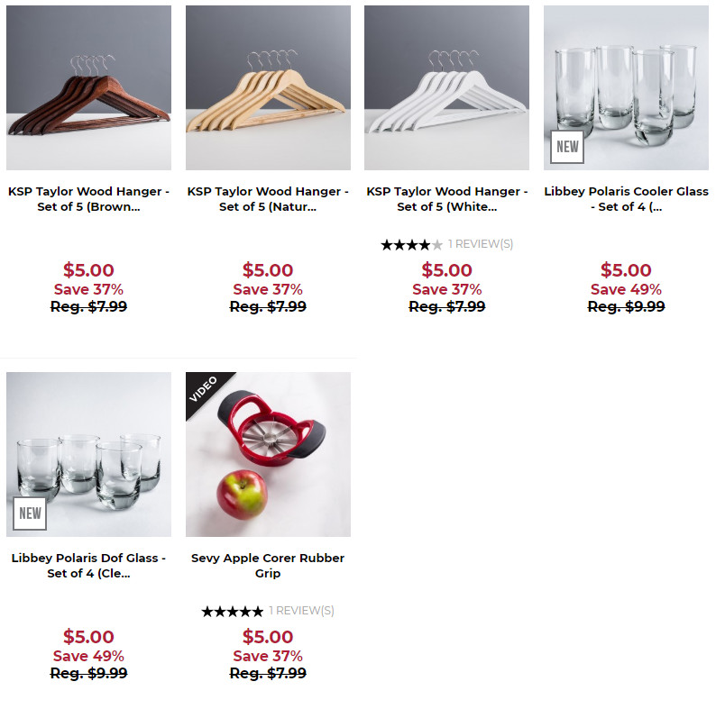Viewport: 716px width, 727px height.
Task: Open the natural wood hanger product image
Action: tap(268, 87)
